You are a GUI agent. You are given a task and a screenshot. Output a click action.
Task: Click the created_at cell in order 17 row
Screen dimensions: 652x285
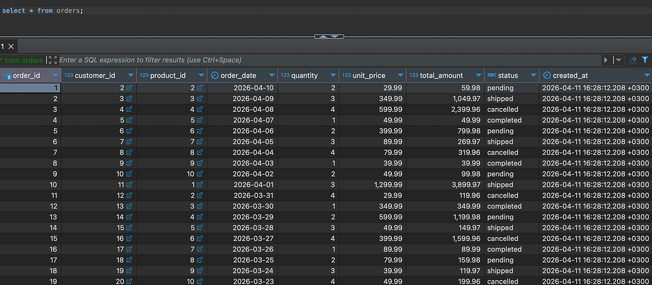[596, 260]
